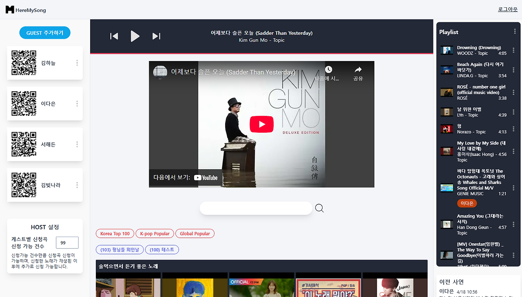Click the 술먹으면서 듣기 좋은 노래 heading
This screenshot has height=297, width=522.
point(128,266)
